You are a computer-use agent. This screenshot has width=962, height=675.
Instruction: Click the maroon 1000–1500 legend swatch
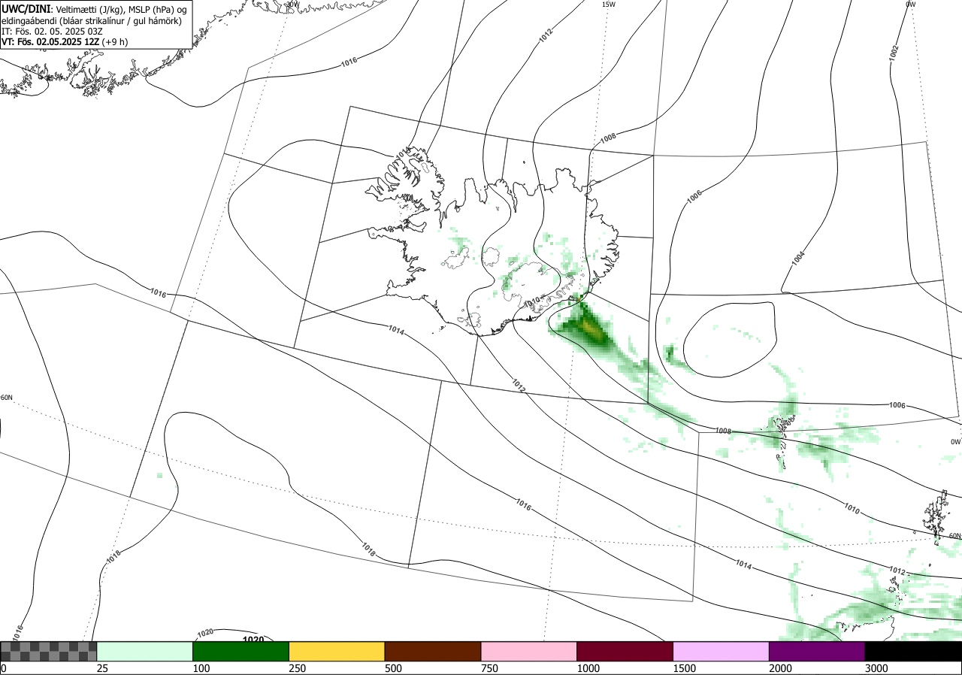point(625,651)
